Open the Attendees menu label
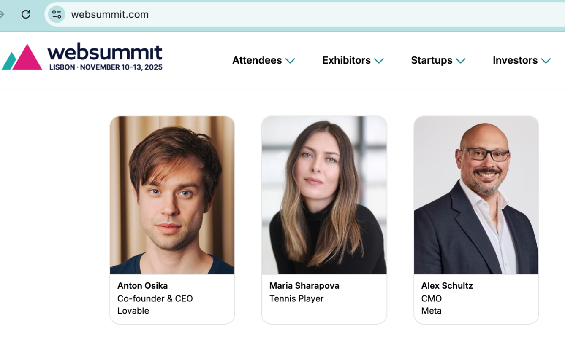Image resolution: width=565 pixels, height=341 pixels. 257,60
